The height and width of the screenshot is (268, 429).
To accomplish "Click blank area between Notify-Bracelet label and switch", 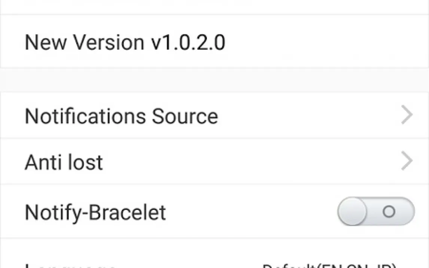I will (251, 212).
